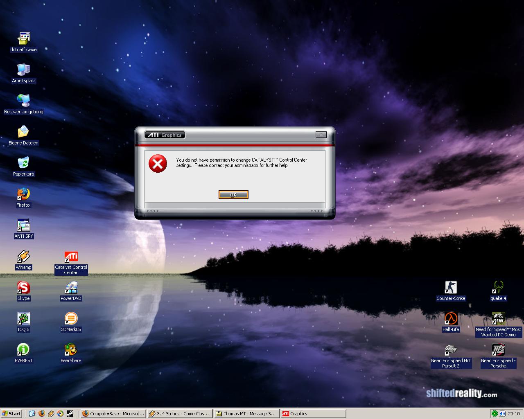The image size is (524, 419).
Task: Select the Eigene Dateien folder icon
Action: coord(24,135)
